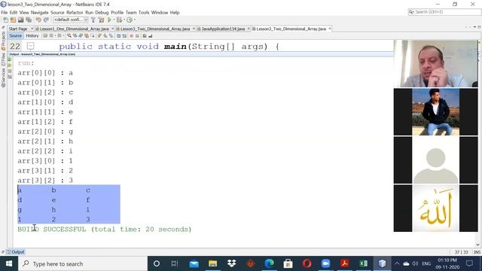Viewport: 482px width, 271px height.
Task: Click the Find Selection magnifier icon
Action: [69, 36]
